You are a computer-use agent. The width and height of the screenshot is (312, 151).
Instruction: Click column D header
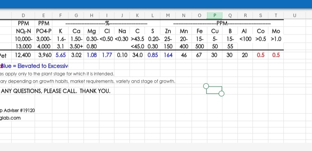point(24,15)
